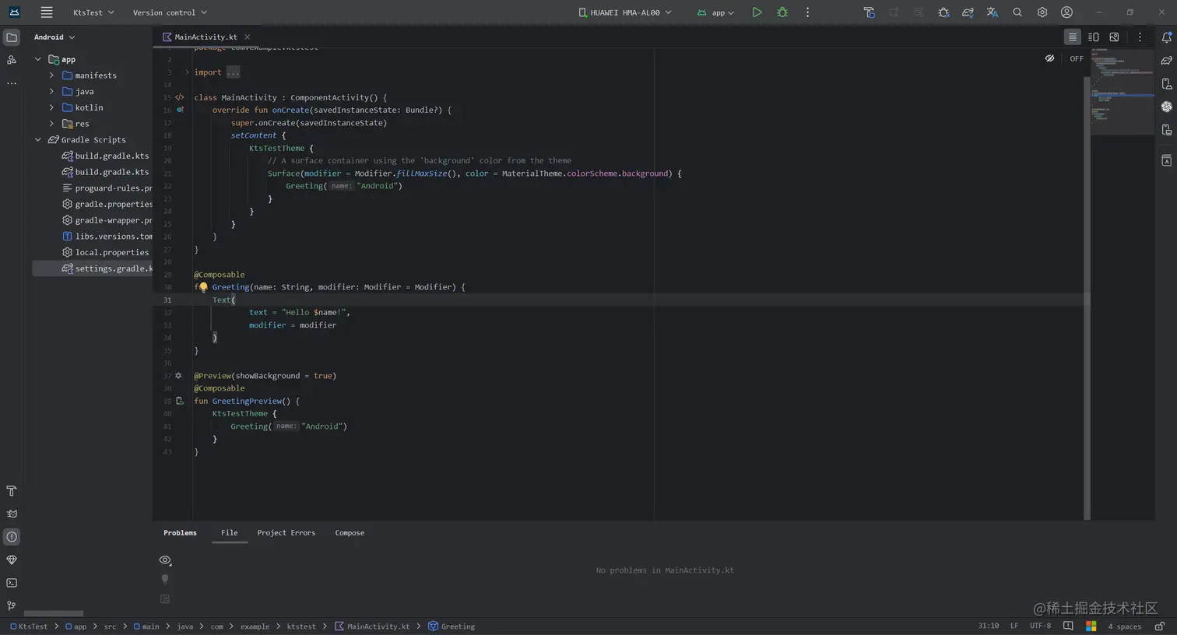Start debugging with the green bug icon
The image size is (1177, 635).
(x=782, y=12)
